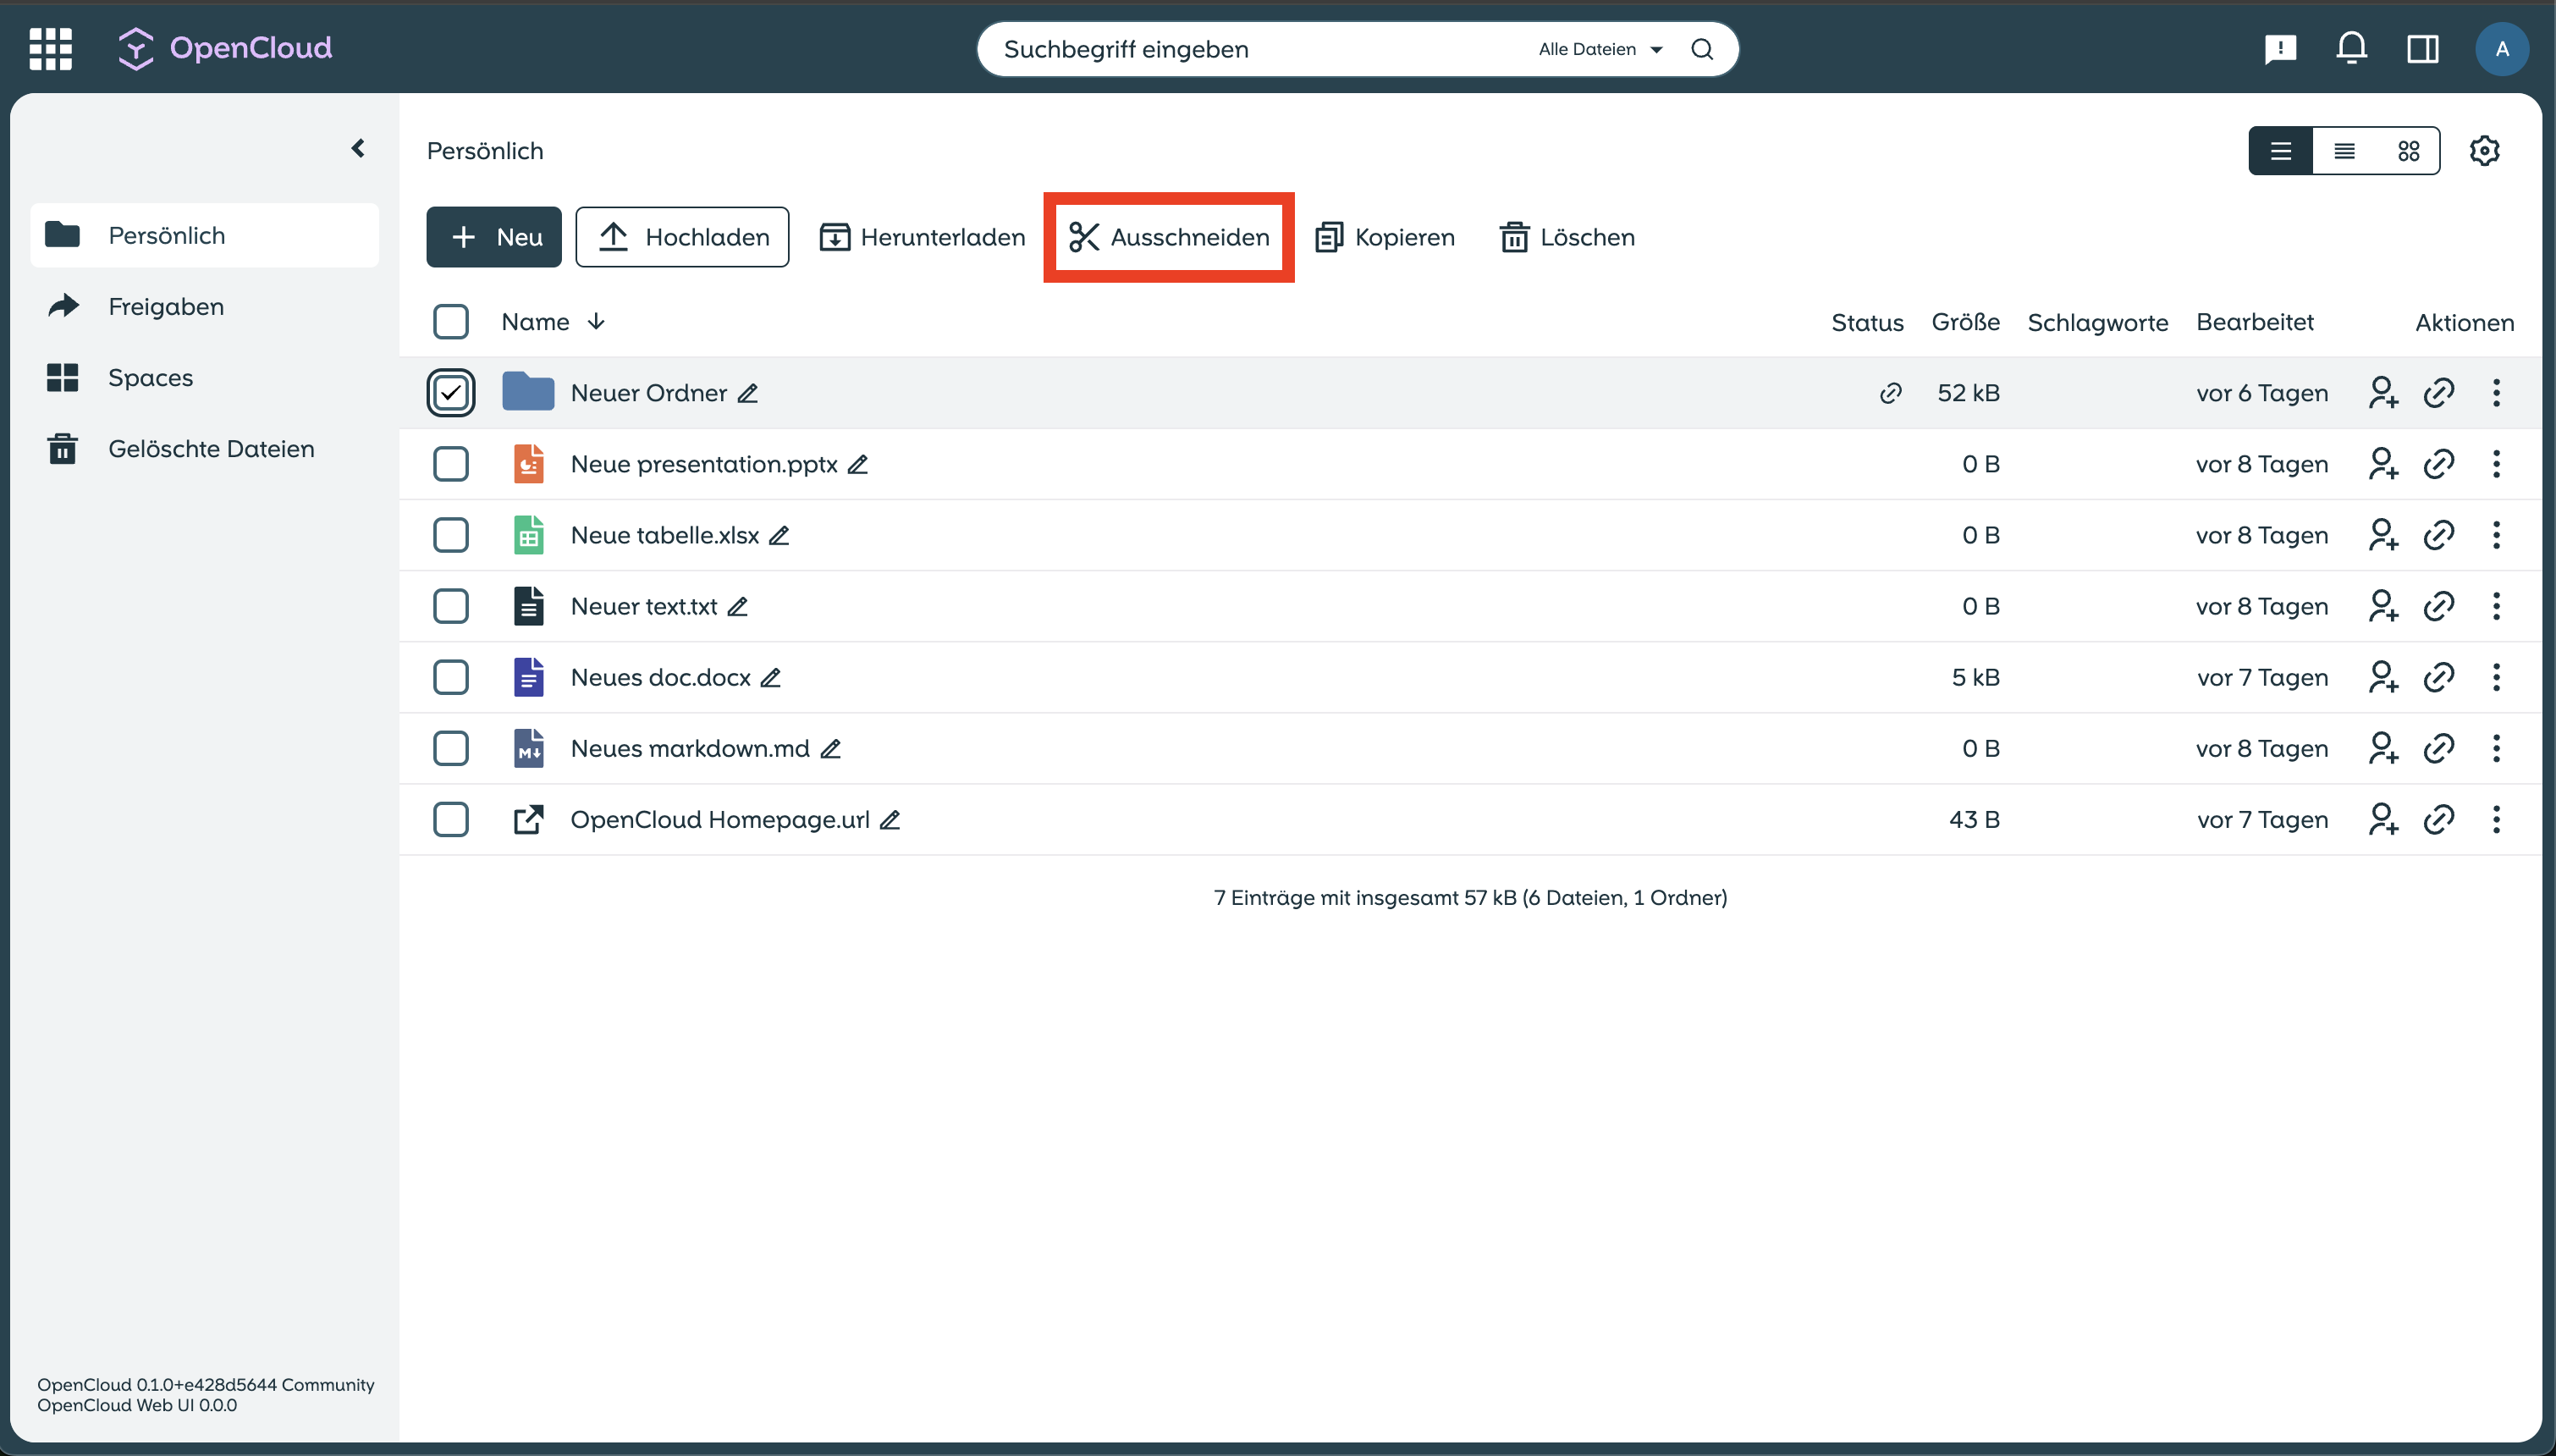The height and width of the screenshot is (1456, 2556).
Task: Click the Hochladen button
Action: coord(681,237)
